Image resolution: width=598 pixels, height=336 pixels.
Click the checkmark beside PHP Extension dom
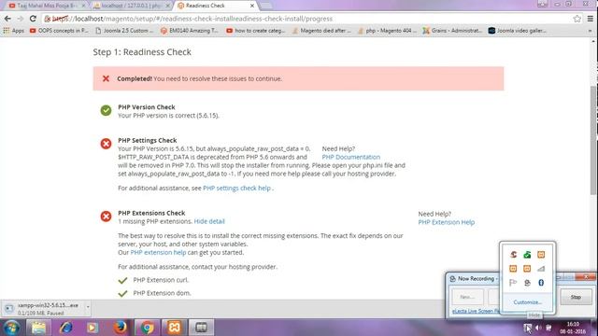[x=122, y=293]
